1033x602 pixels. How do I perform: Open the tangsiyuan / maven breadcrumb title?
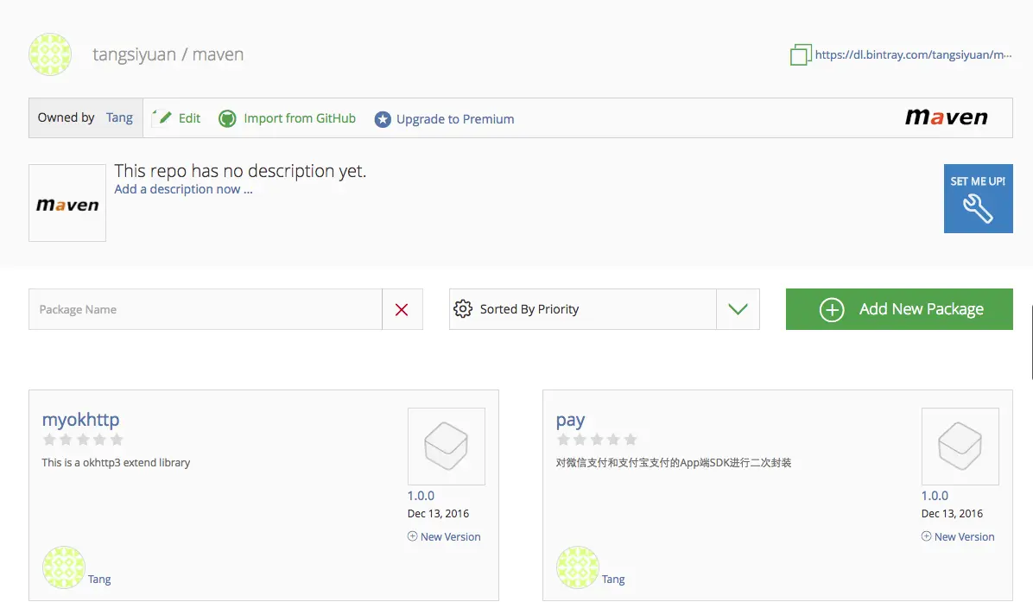[168, 54]
